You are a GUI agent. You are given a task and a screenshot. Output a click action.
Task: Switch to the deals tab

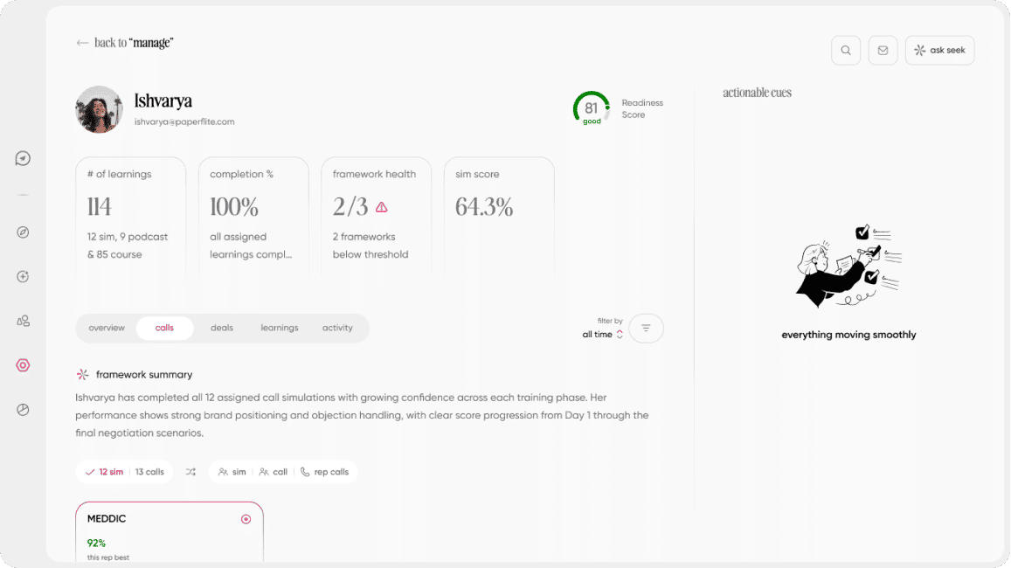click(222, 329)
